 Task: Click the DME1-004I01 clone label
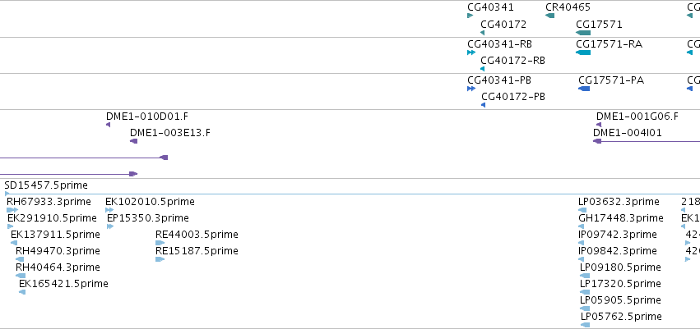[x=628, y=133]
